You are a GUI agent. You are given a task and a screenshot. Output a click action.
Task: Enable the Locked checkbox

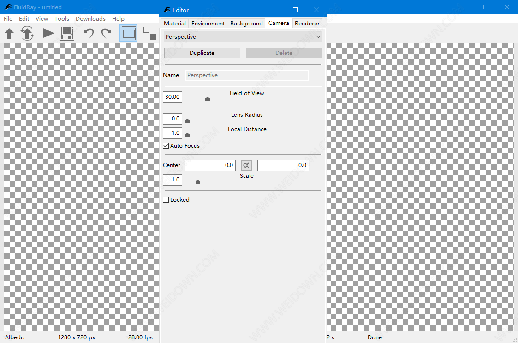point(166,200)
